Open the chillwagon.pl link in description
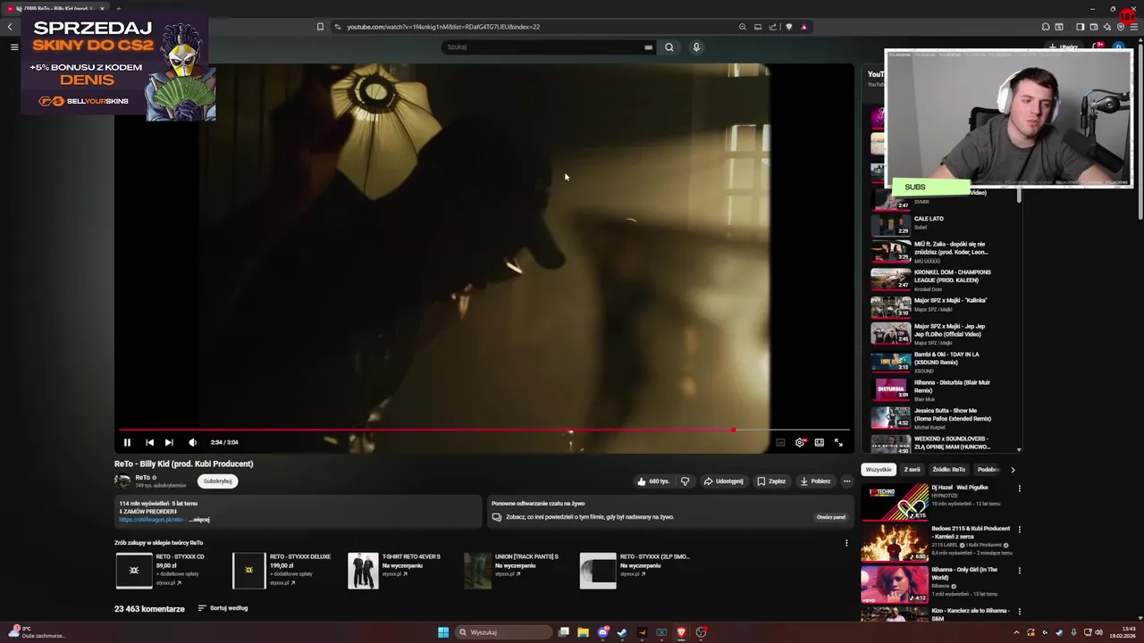The width and height of the screenshot is (1144, 643). coord(151,520)
